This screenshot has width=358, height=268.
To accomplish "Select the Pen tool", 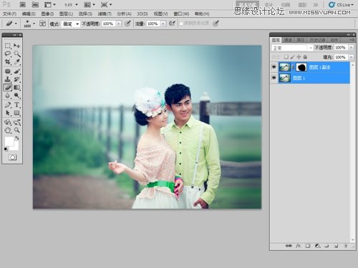I will [x=8, y=105].
